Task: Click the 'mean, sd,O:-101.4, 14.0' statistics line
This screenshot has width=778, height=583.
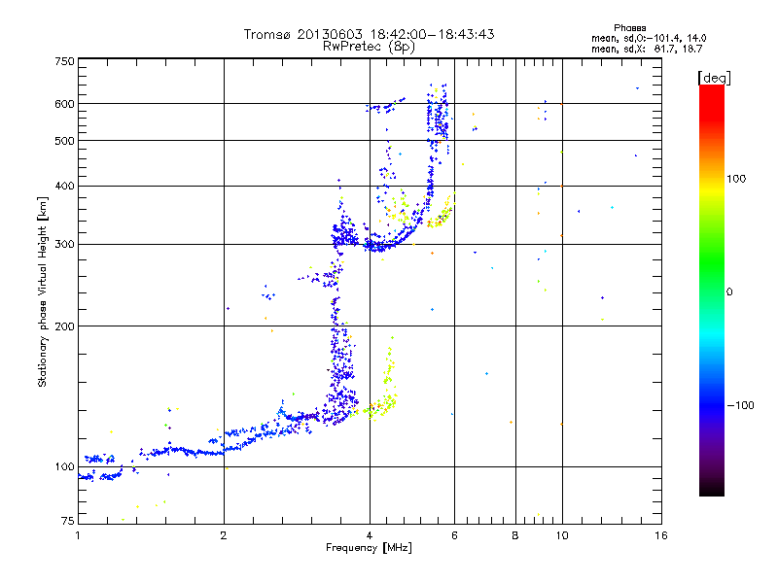Action: pos(649,38)
